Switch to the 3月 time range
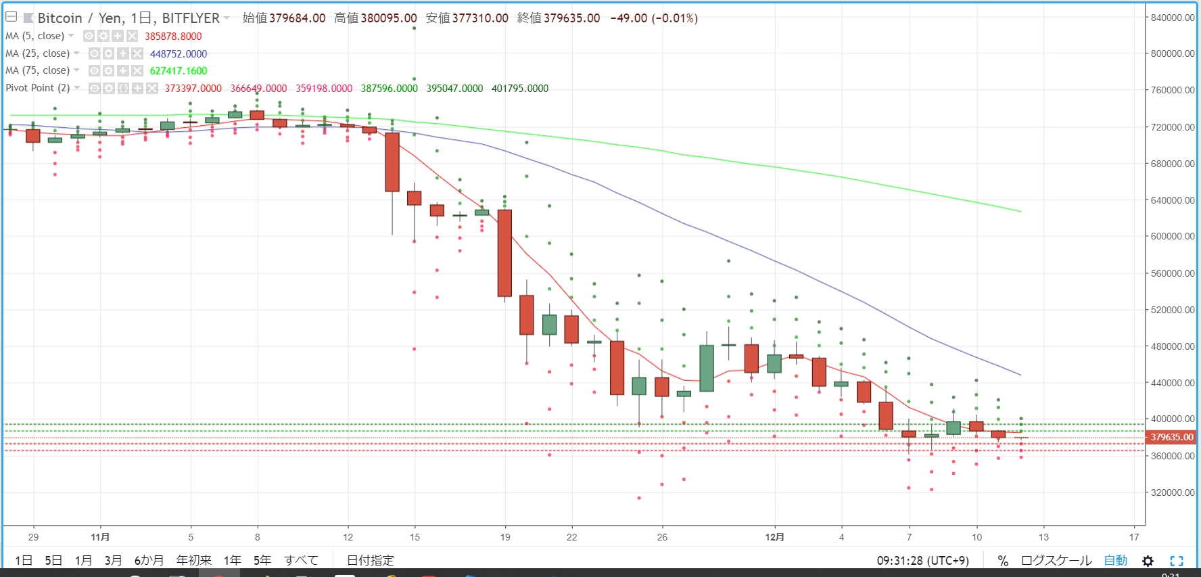This screenshot has height=577, width=1201. [x=113, y=560]
